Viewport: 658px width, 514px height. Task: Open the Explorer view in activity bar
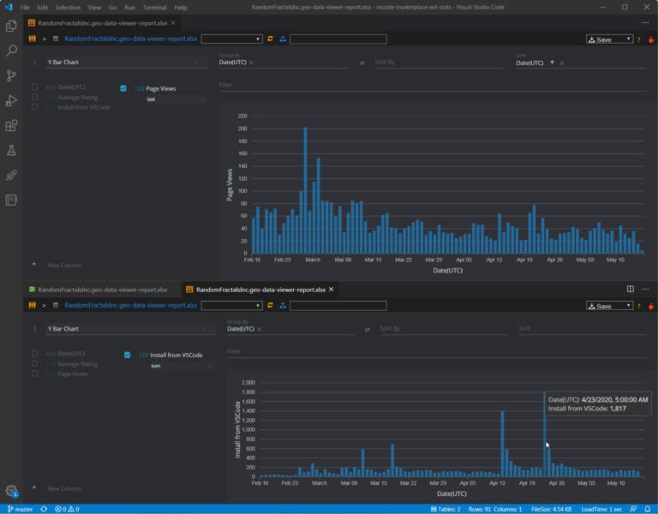[x=11, y=26]
